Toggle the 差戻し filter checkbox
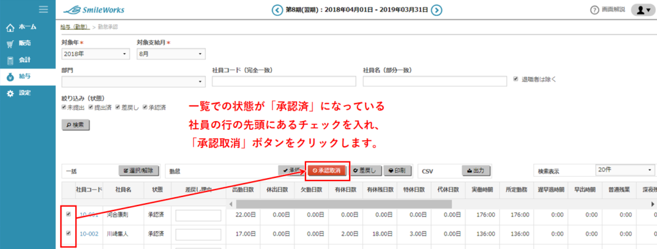Screen dimensions: 657x249 (118, 107)
